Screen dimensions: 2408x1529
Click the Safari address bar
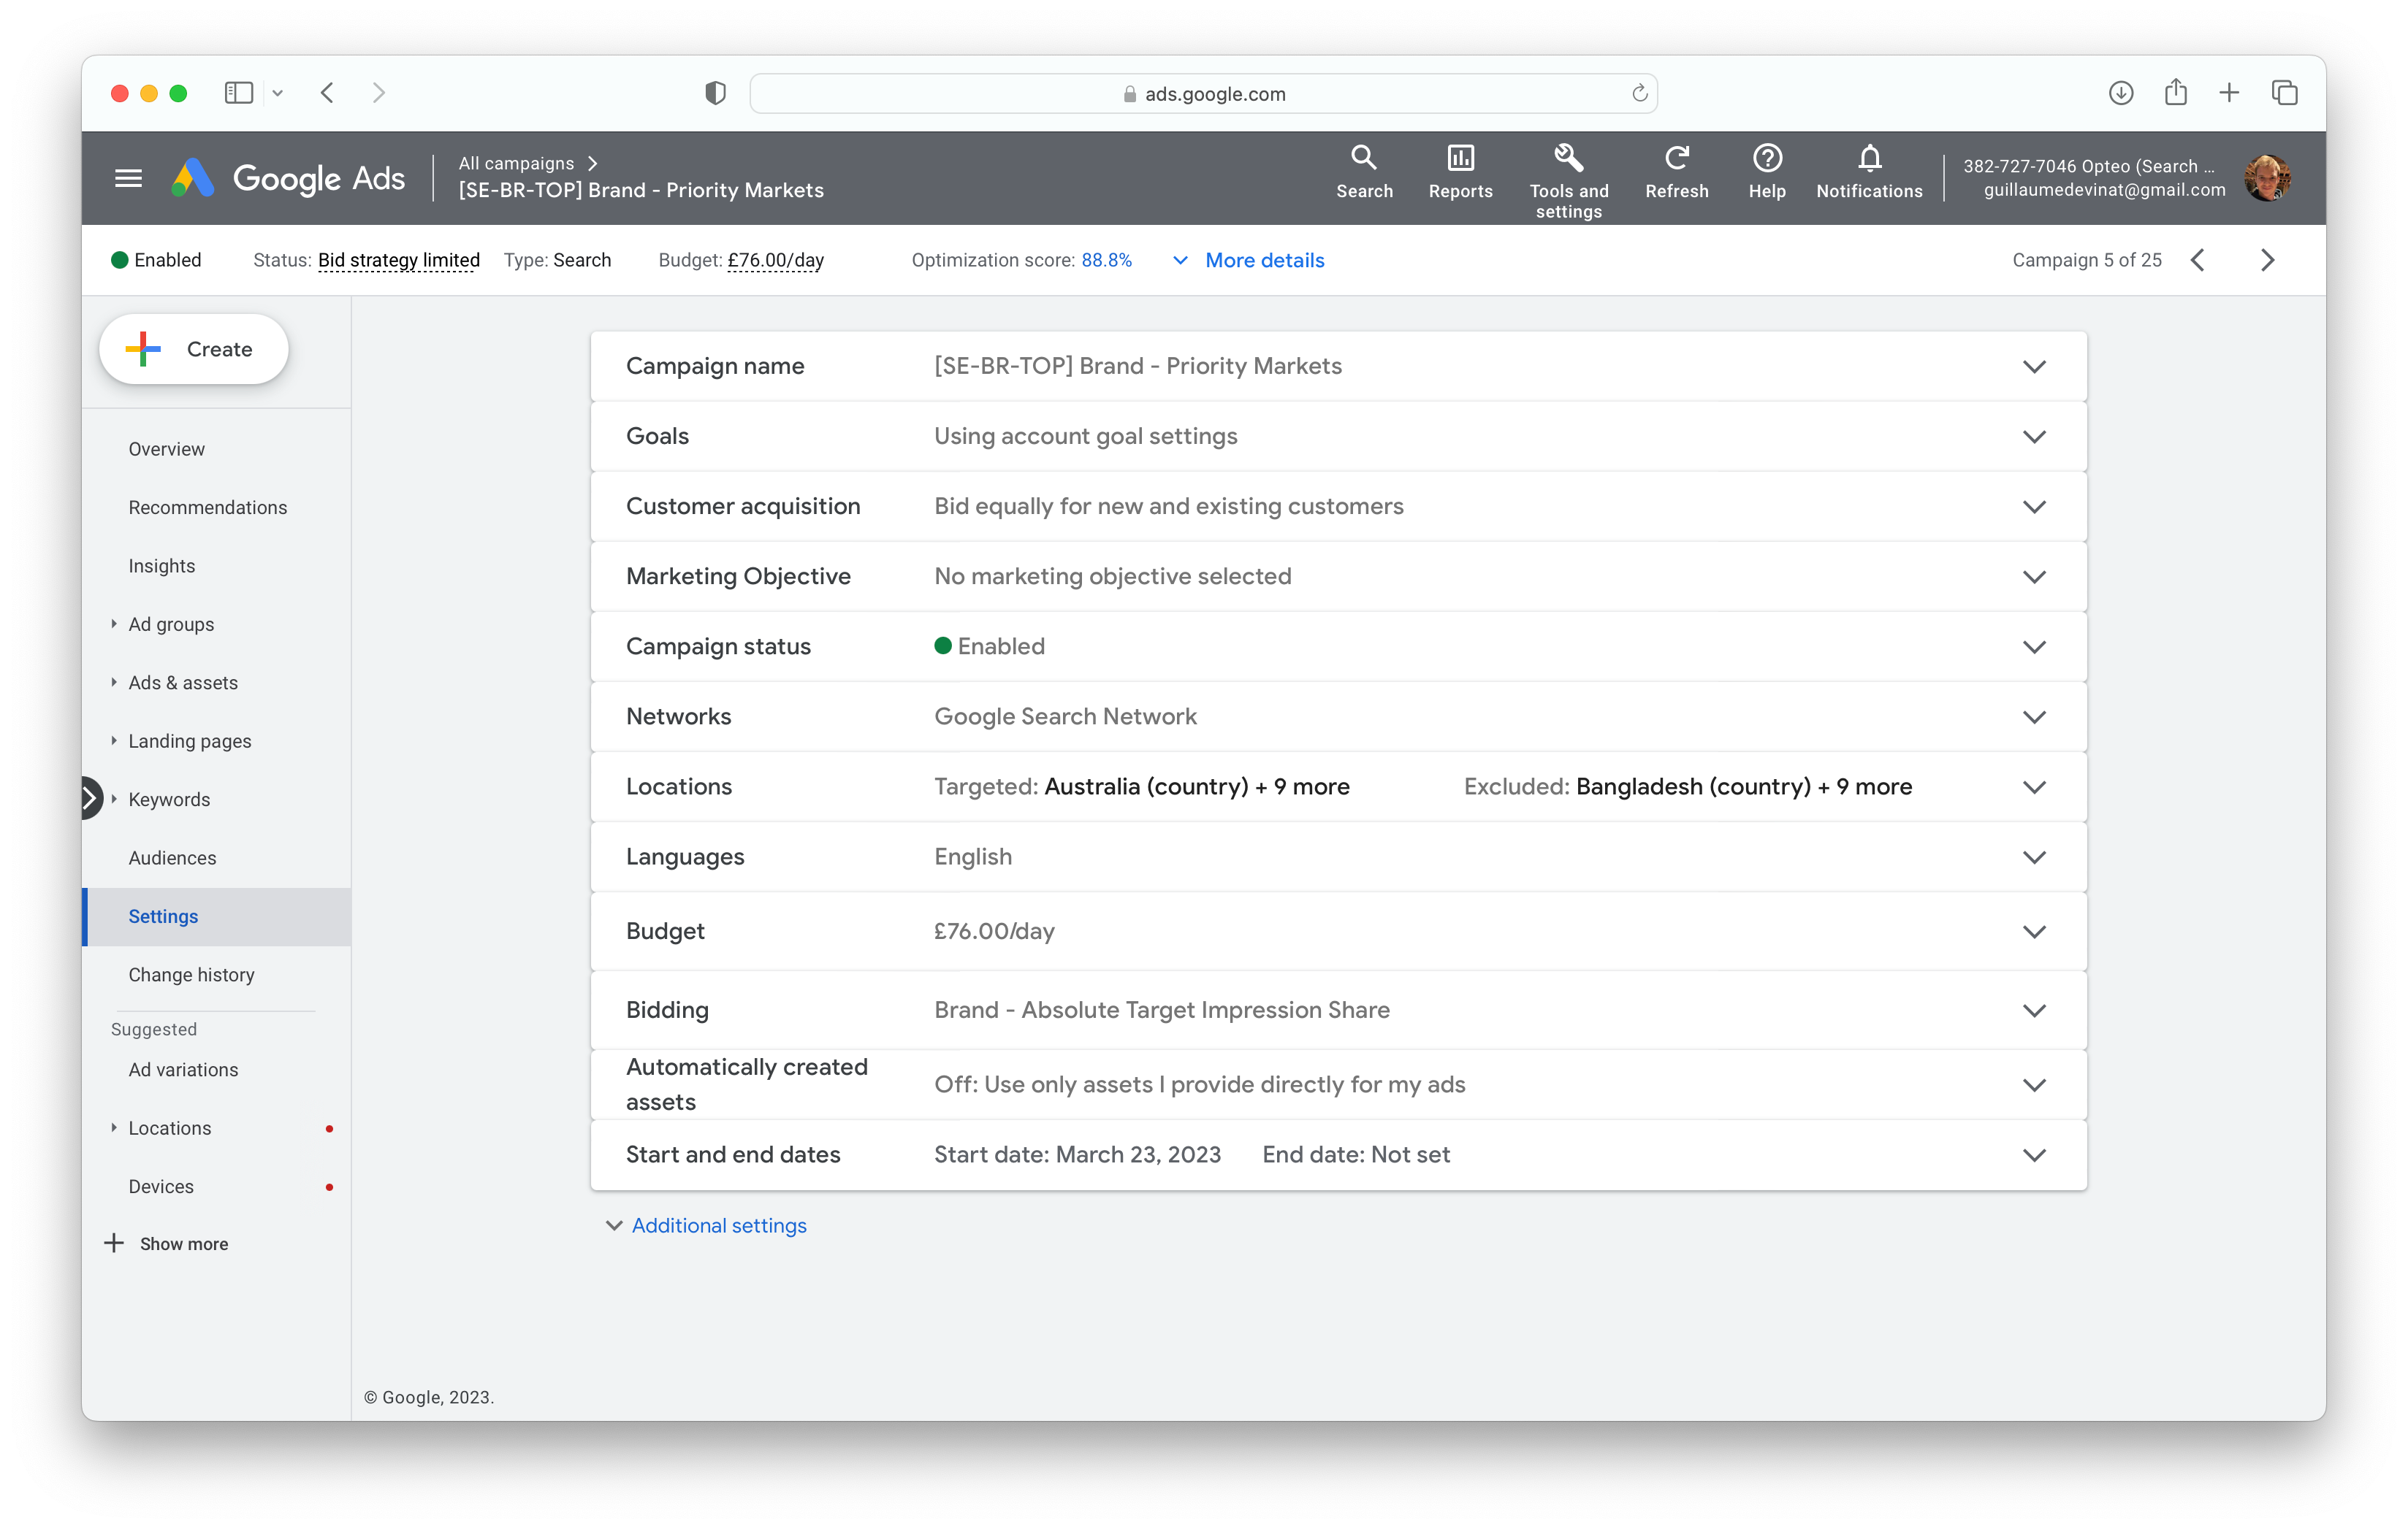tap(1203, 94)
